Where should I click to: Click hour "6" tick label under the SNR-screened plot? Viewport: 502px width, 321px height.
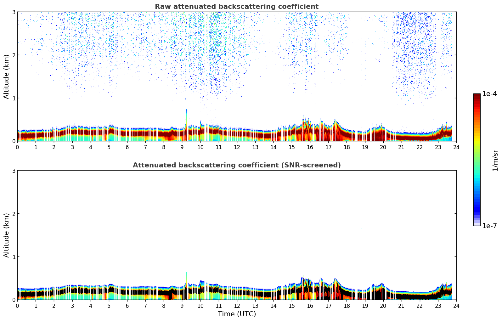[x=127, y=306]
